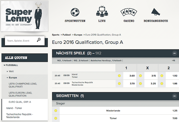Open Tschechische Republik - Niederlande in sidebar
The width and height of the screenshot is (179, 122).
pyautogui.click(x=19, y=116)
